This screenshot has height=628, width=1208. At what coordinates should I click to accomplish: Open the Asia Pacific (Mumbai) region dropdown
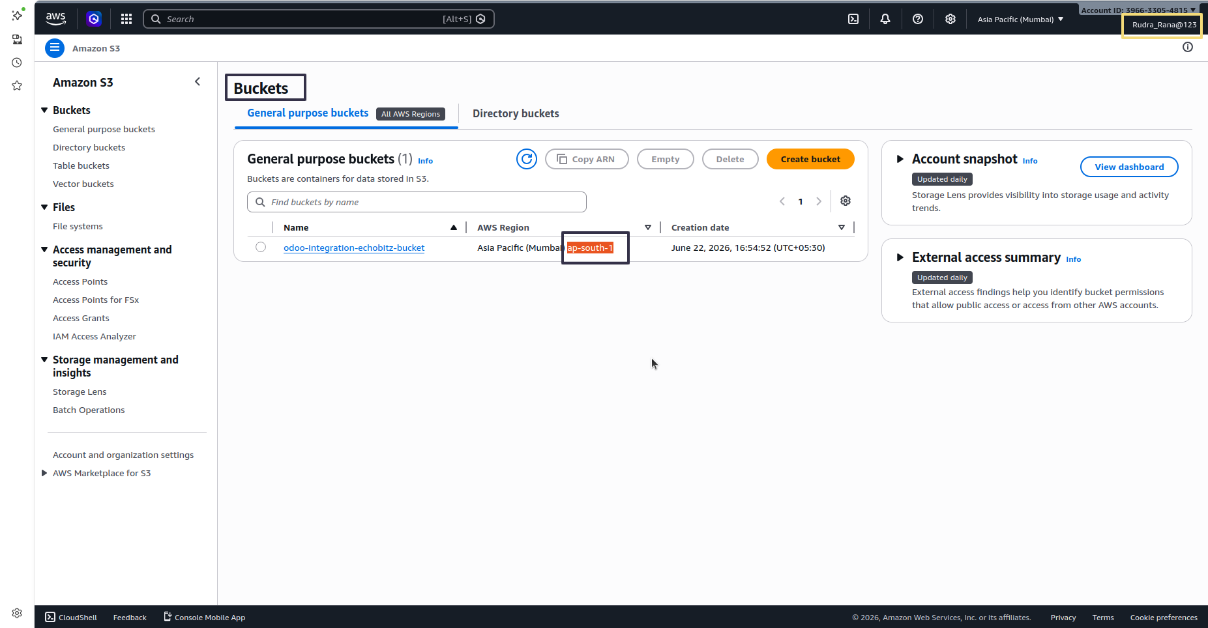(1020, 19)
